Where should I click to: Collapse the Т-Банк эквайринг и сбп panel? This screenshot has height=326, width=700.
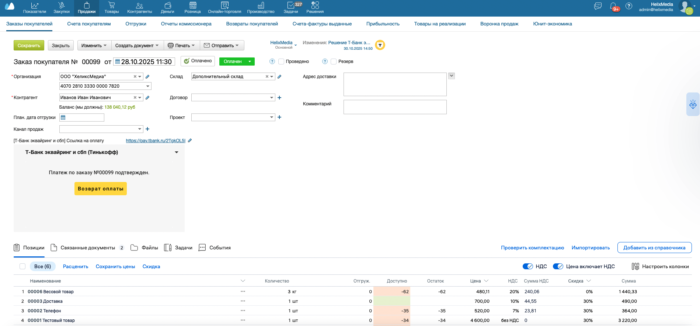(x=177, y=152)
